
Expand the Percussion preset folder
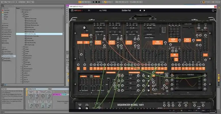click(22, 56)
